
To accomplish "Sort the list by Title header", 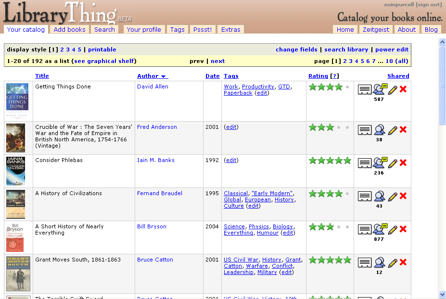I will (42, 76).
